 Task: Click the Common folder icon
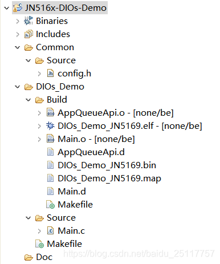[28, 47]
